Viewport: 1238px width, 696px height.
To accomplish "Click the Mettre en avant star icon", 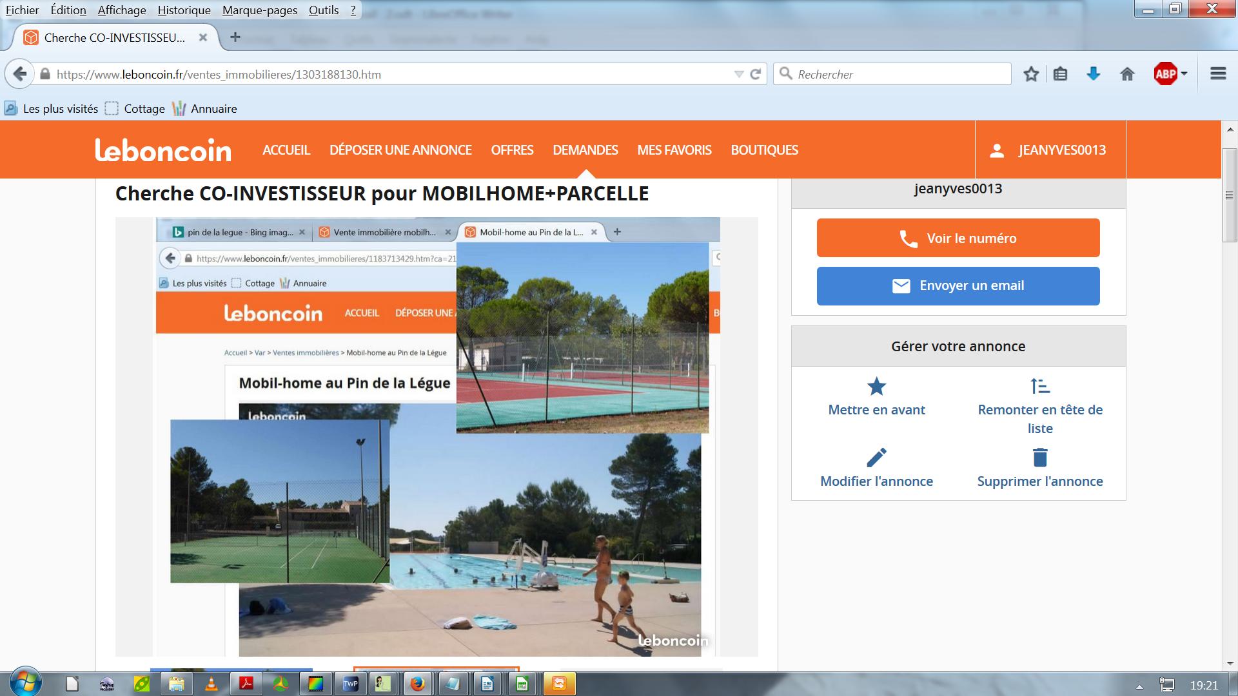I will coord(876,387).
